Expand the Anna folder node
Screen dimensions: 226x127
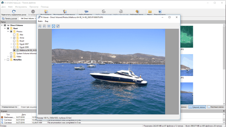11,38
